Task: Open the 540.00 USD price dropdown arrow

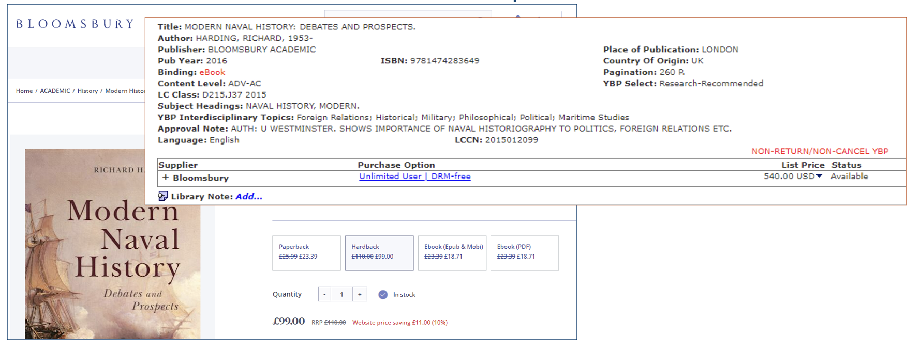Action: point(819,177)
